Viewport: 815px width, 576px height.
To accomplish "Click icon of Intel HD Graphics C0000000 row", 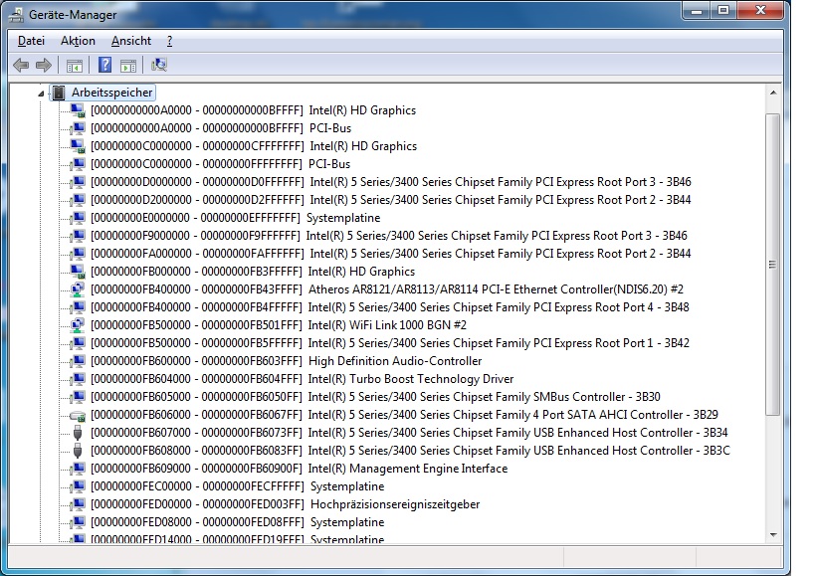I will click(x=78, y=146).
